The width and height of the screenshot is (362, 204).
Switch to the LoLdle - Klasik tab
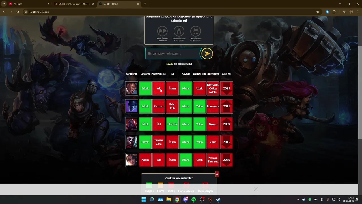pos(119,4)
